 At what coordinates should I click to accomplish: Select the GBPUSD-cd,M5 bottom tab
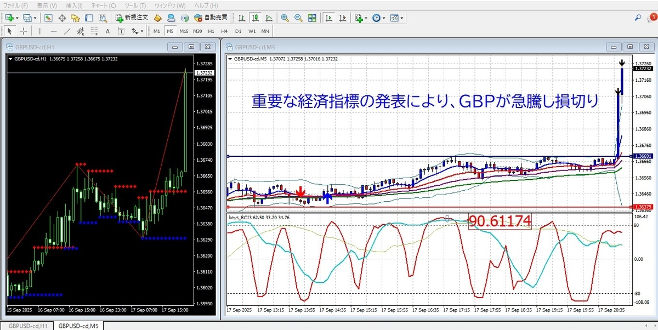(79, 326)
